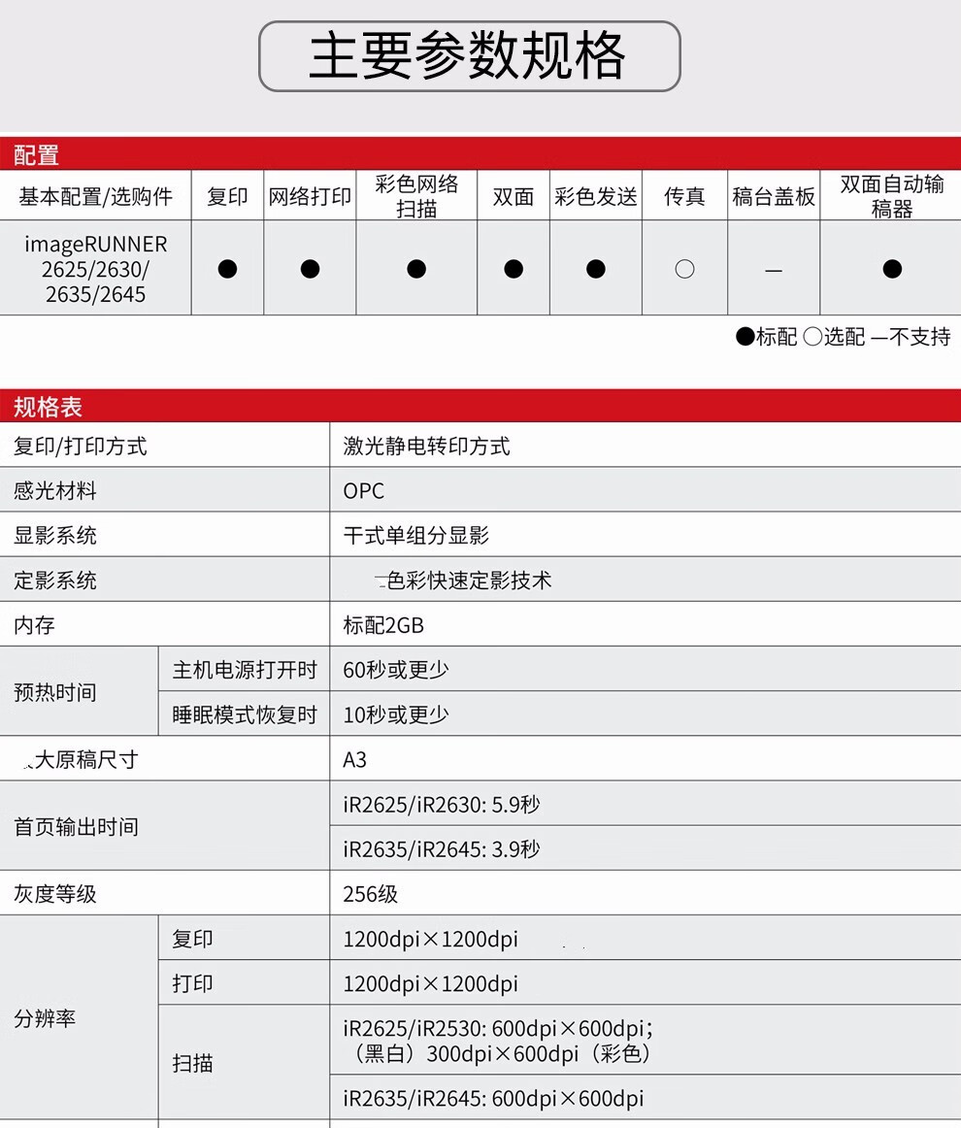Image resolution: width=961 pixels, height=1128 pixels.
Task: Click the iR2625/iR2530: 600dpi×600dpi scan value
Action: 499,1041
